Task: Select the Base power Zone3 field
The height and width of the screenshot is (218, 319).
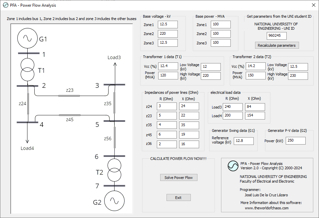Action: [x=221, y=43]
